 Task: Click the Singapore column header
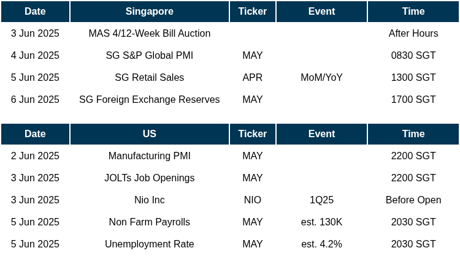coord(149,12)
